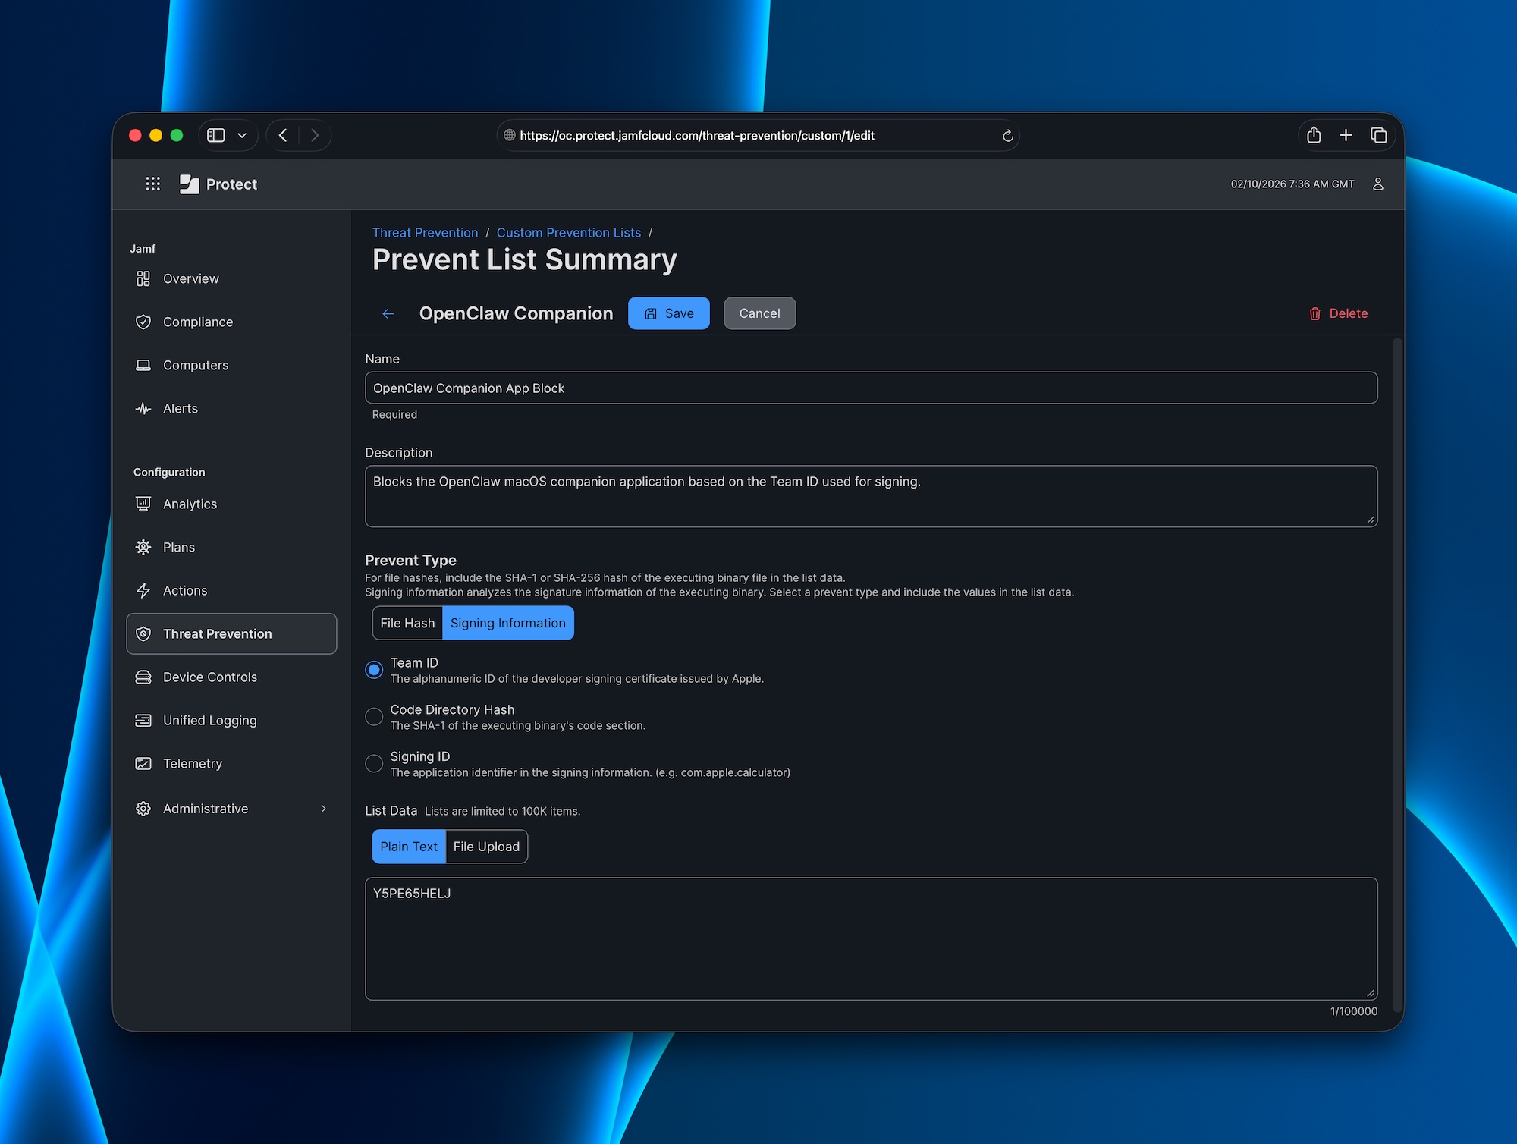This screenshot has height=1144, width=1517.
Task: Click the Device Controls icon
Action: (143, 677)
